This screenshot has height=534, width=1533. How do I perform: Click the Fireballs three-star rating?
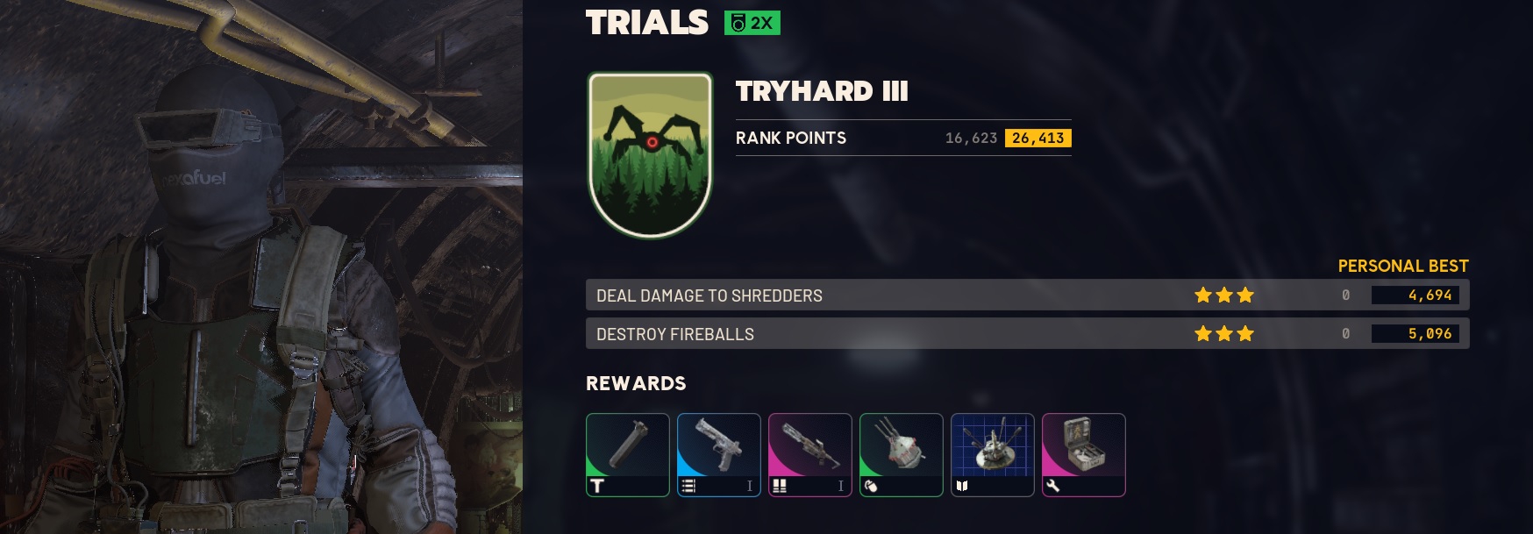(x=1224, y=334)
